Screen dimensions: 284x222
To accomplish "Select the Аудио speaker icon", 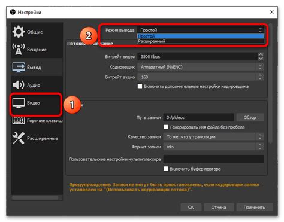I will click(18, 85).
